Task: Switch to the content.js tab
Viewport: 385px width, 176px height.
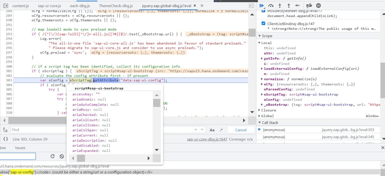Action: tap(20, 5)
